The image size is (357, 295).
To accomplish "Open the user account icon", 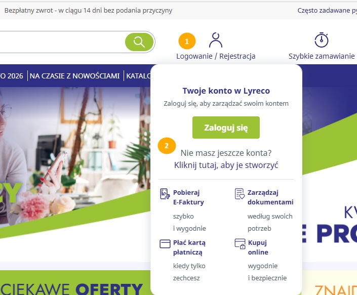I will coord(216,40).
